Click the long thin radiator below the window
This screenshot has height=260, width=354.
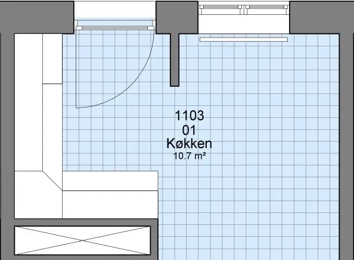click(x=244, y=39)
